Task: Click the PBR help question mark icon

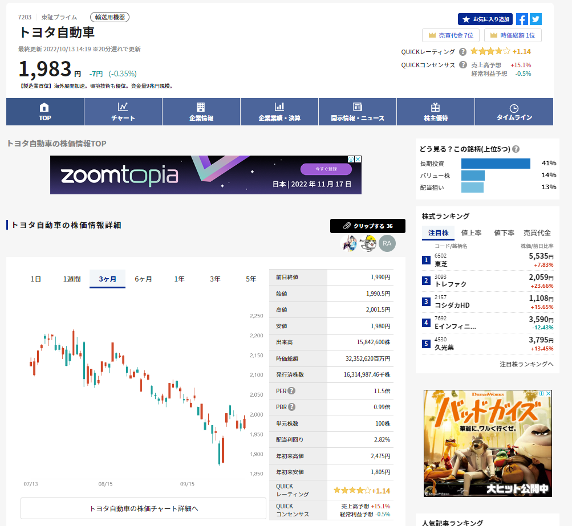Action: pyautogui.click(x=291, y=407)
